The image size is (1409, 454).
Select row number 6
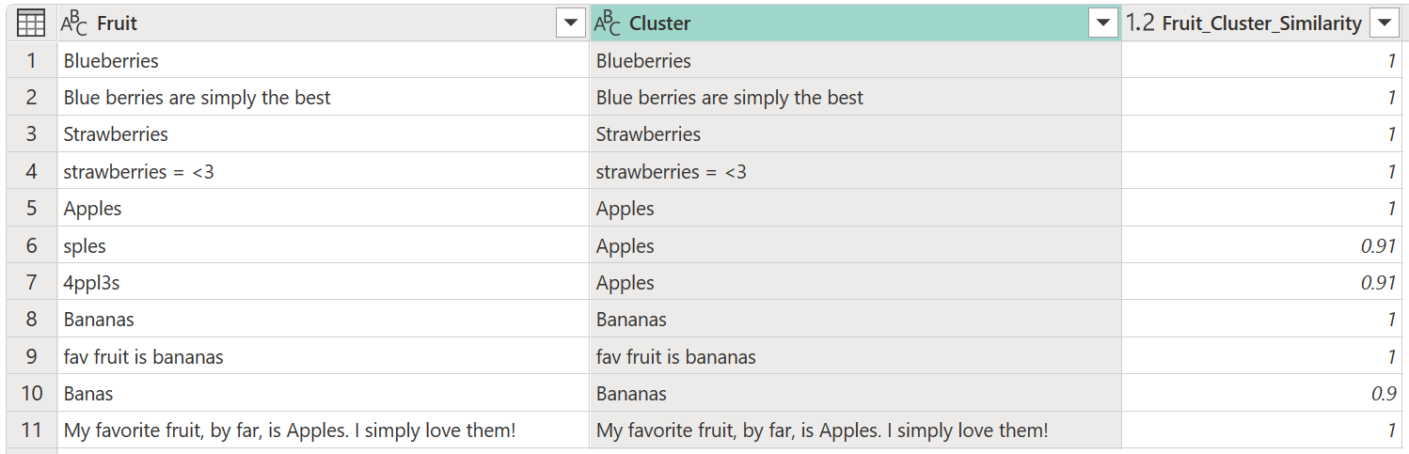[x=31, y=246]
